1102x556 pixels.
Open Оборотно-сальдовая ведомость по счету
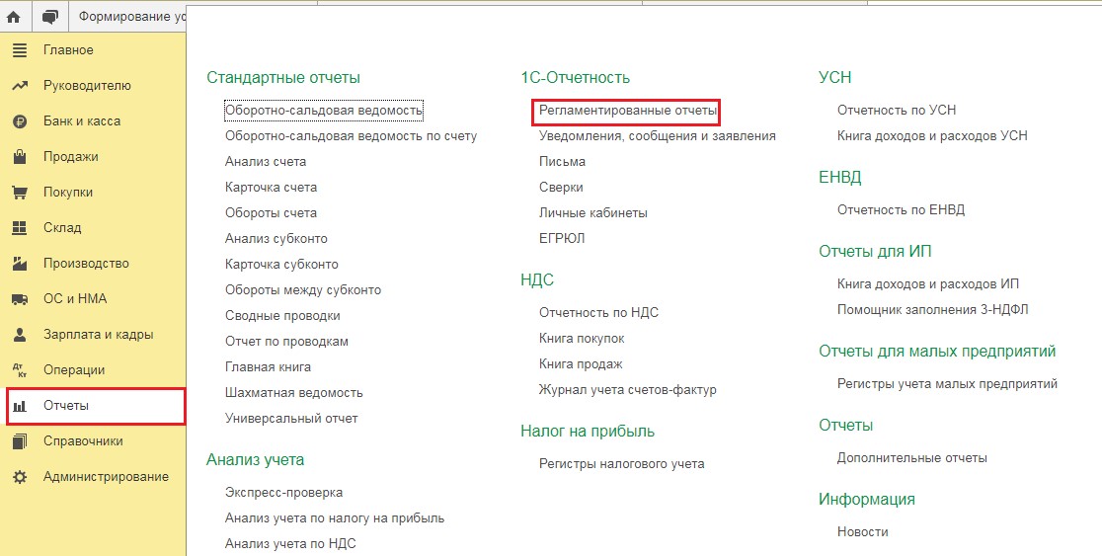[351, 135]
